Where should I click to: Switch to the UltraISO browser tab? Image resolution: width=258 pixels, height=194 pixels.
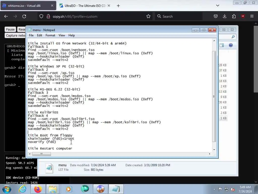[85, 6]
